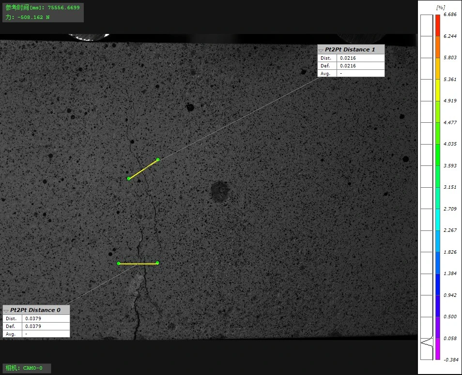The height and width of the screenshot is (375, 462).
Task: Click the middle of the horizontal yellow measurement line
Action: [x=138, y=263]
